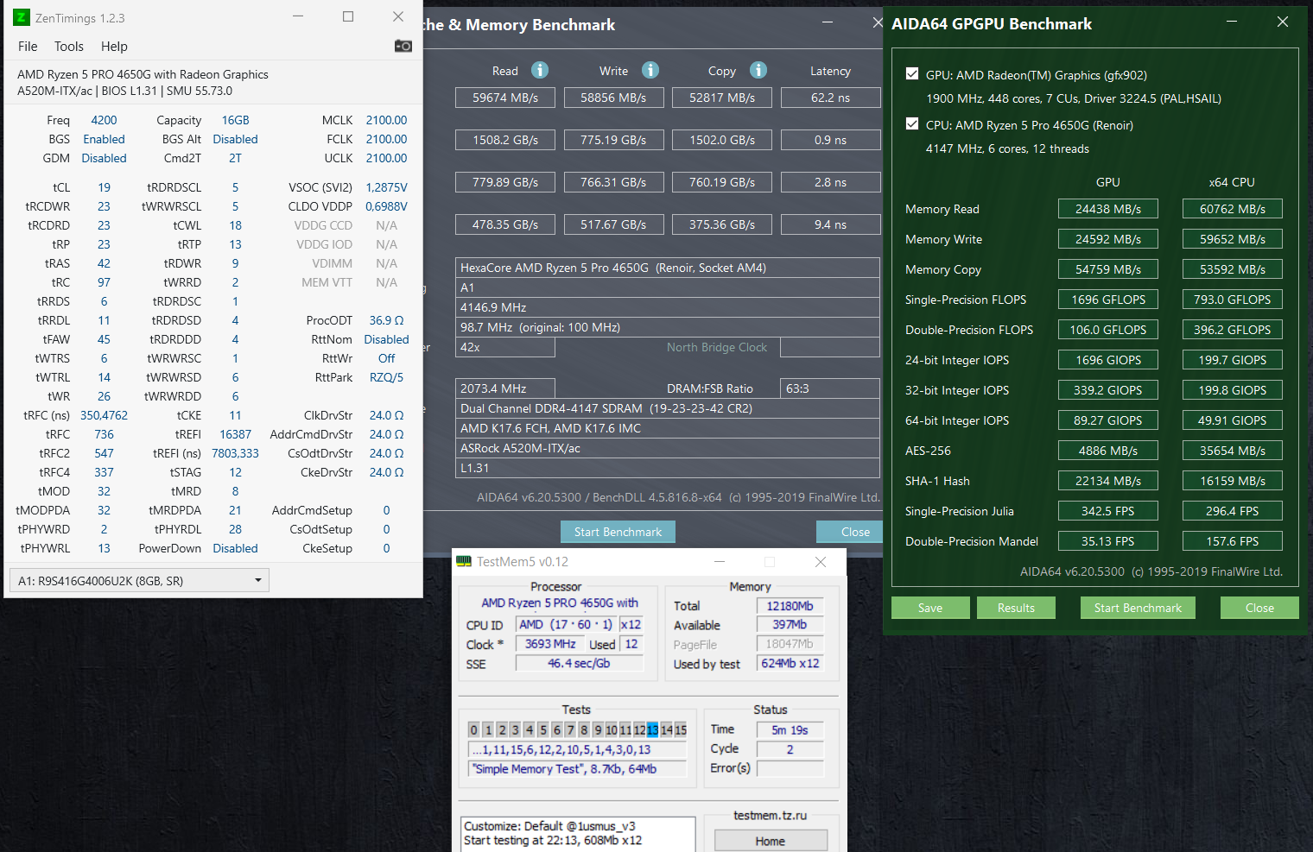Image resolution: width=1313 pixels, height=852 pixels.
Task: Click the TestMem5 title bar icon
Action: (464, 562)
